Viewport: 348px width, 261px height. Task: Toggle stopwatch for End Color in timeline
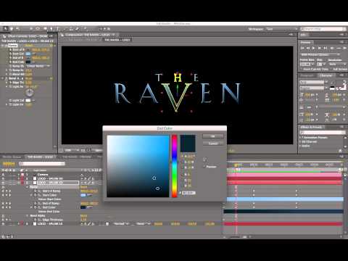35,207
